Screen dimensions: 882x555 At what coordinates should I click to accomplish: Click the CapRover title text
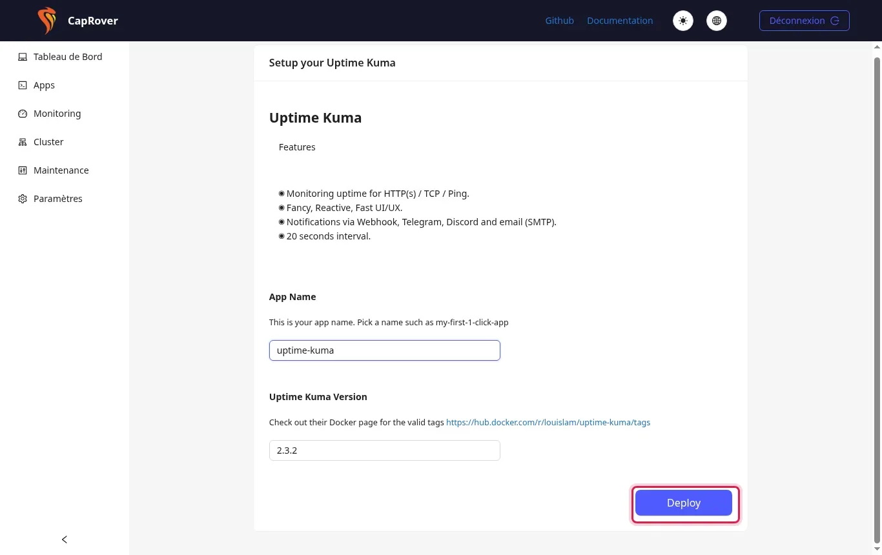[x=93, y=21]
